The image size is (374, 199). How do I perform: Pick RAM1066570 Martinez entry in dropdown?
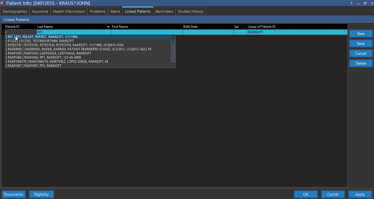point(57,62)
